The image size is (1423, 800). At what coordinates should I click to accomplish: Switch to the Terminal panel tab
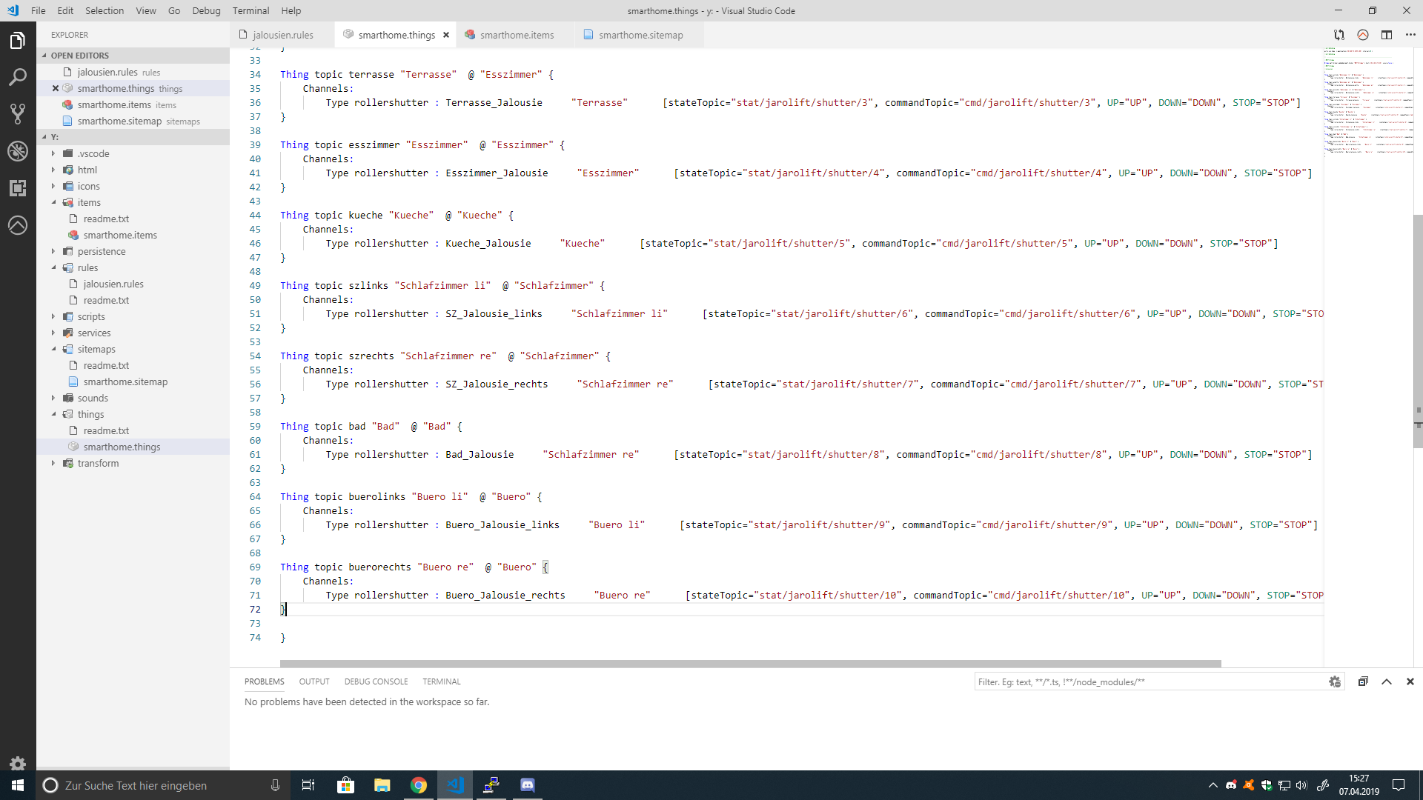(x=442, y=681)
